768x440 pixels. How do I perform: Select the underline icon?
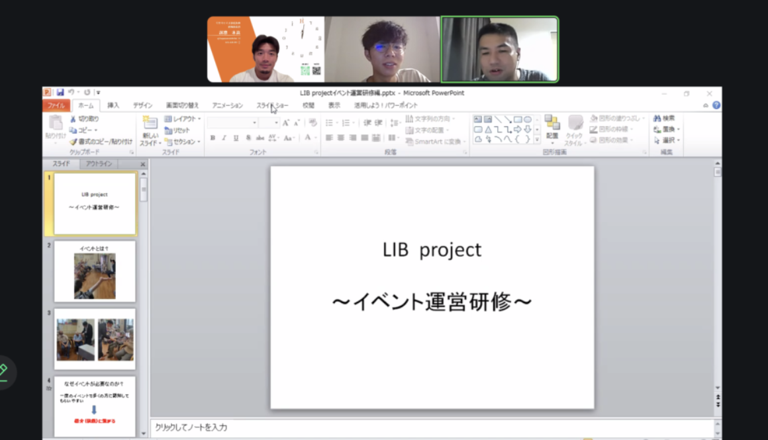pyautogui.click(x=236, y=136)
